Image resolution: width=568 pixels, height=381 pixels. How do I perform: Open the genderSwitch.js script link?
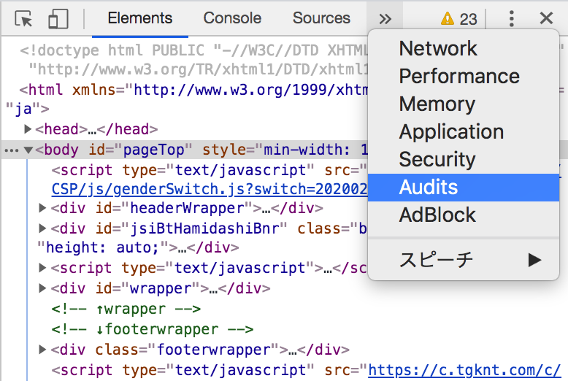click(210, 189)
